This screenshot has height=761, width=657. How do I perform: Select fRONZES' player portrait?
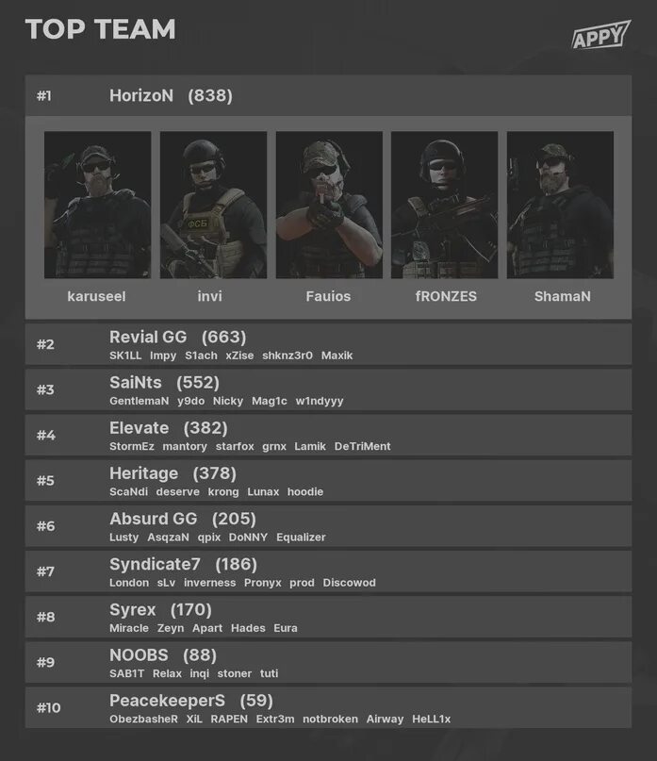coord(445,205)
